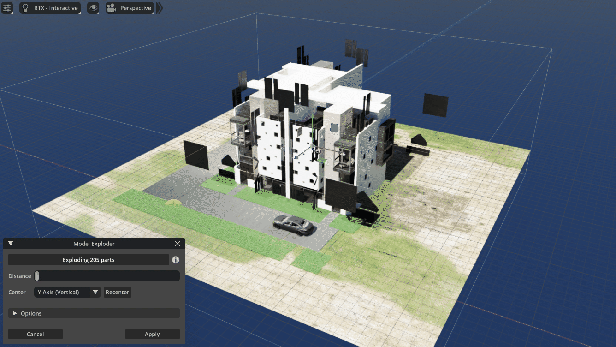Open the viewport settings sliders icon

tap(7, 8)
